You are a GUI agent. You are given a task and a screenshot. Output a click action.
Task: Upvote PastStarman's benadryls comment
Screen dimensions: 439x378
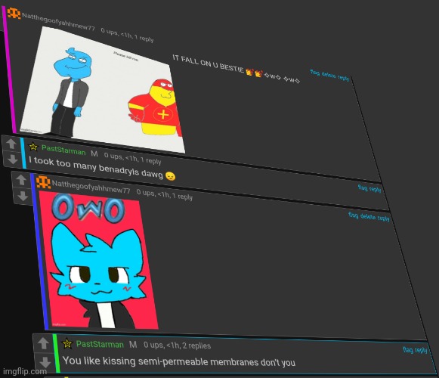coord(11,144)
